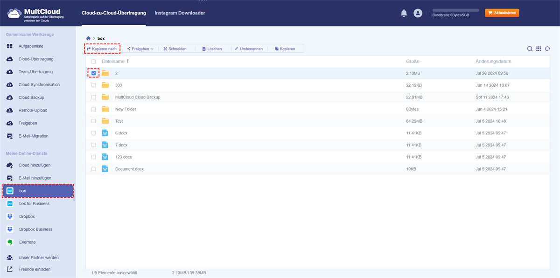The height and width of the screenshot is (278, 560).
Task: Click the folder icon of 333
Action: (105, 85)
